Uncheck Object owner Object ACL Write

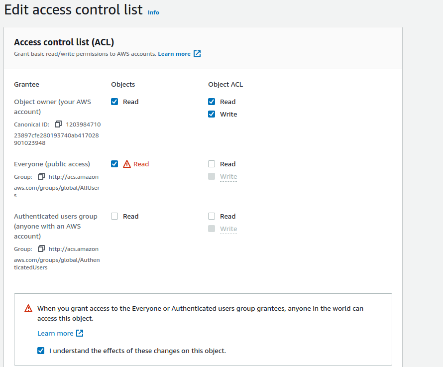[x=212, y=114]
